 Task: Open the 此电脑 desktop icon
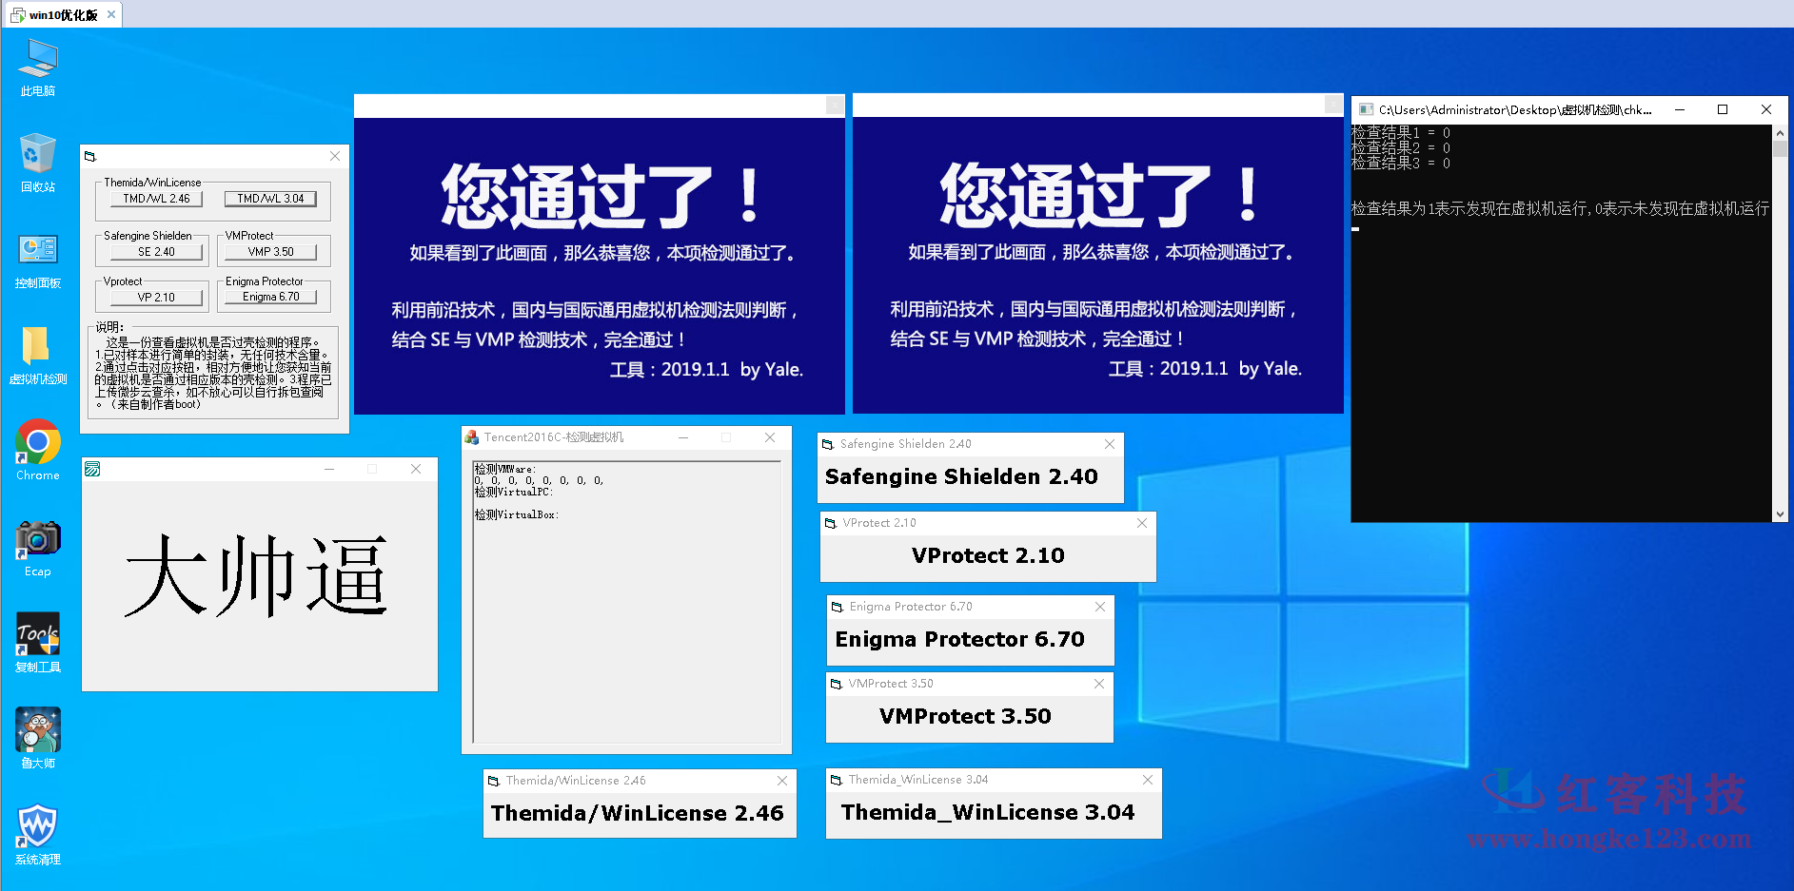[38, 68]
